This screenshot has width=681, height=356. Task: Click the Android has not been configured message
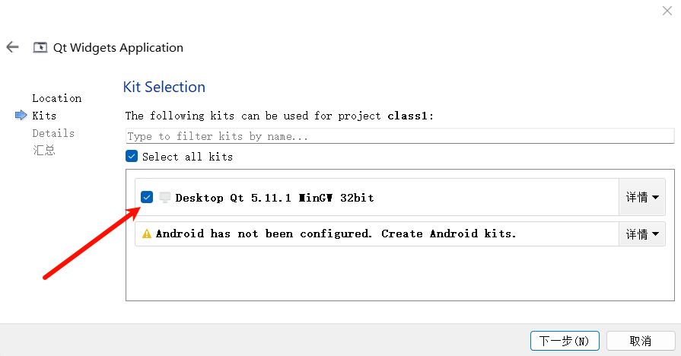336,234
